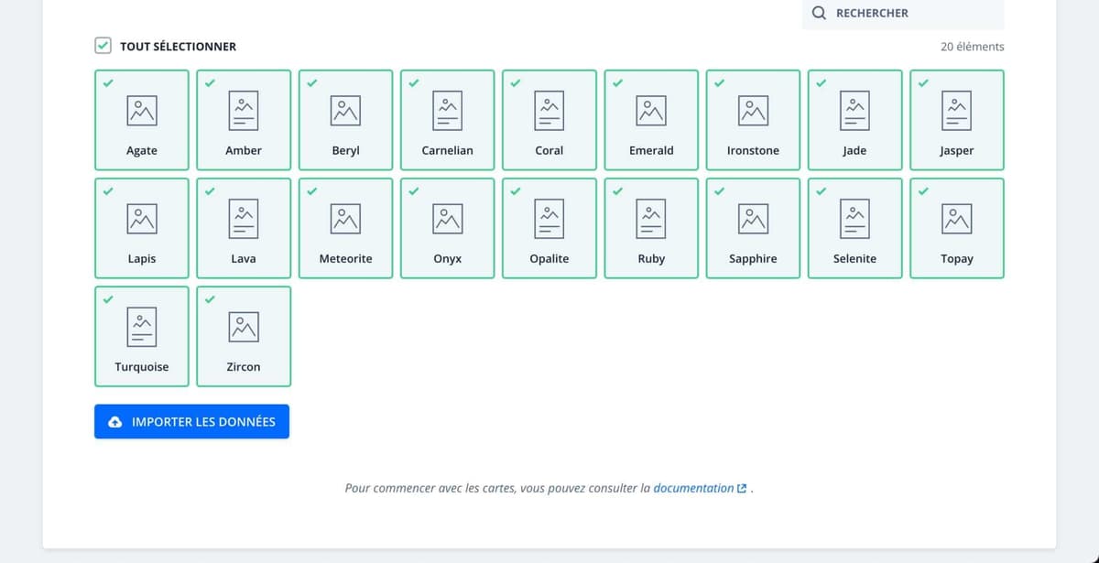Select the Meteorite card

tap(345, 228)
